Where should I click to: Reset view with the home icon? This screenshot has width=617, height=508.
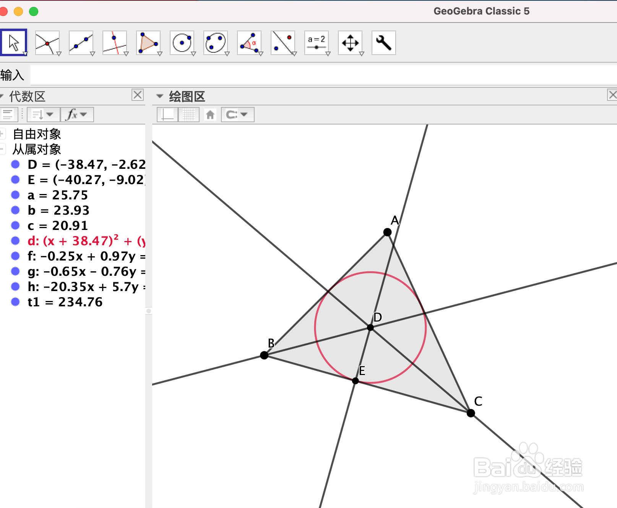click(x=210, y=115)
